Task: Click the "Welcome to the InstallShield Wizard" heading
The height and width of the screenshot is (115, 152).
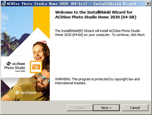Action: (96, 14)
